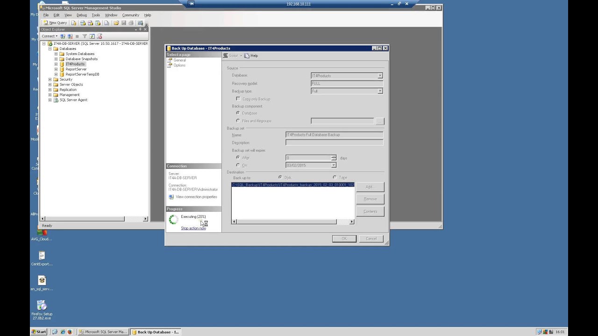Image resolution: width=598 pixels, height=336 pixels.
Task: Open the AVG_Cloud desktop icon
Action: tap(42, 233)
